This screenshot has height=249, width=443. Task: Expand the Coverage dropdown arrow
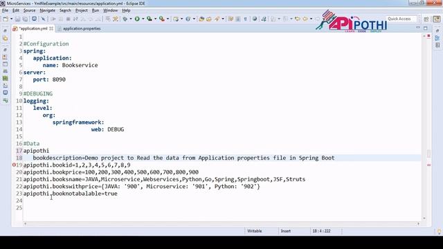point(155,19)
